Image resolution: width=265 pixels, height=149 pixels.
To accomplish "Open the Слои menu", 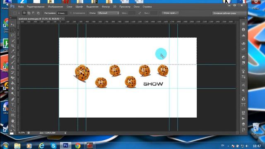I will coord(69,7).
